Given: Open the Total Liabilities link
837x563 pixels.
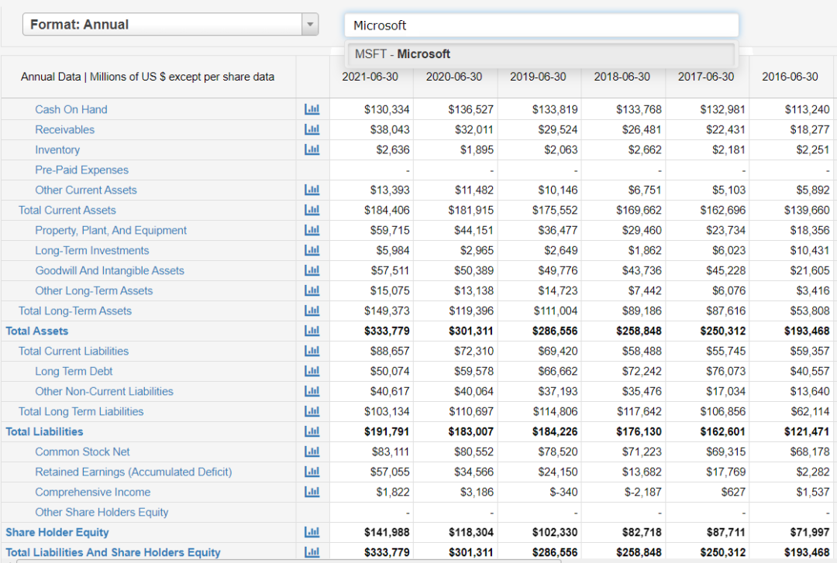Looking at the screenshot, I should 44,431.
